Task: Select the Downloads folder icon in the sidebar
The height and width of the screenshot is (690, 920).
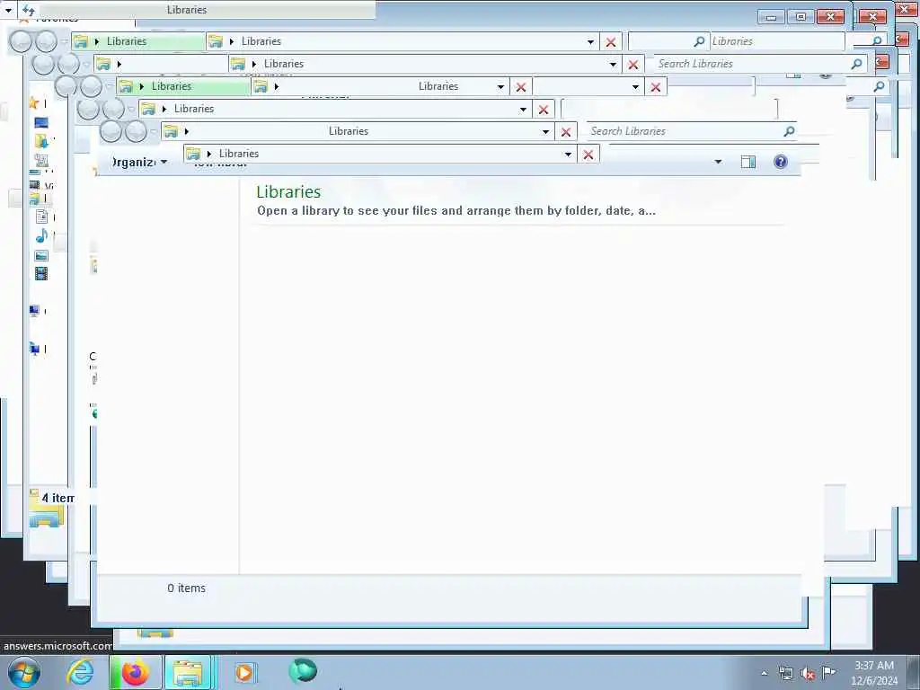Action: (x=41, y=141)
